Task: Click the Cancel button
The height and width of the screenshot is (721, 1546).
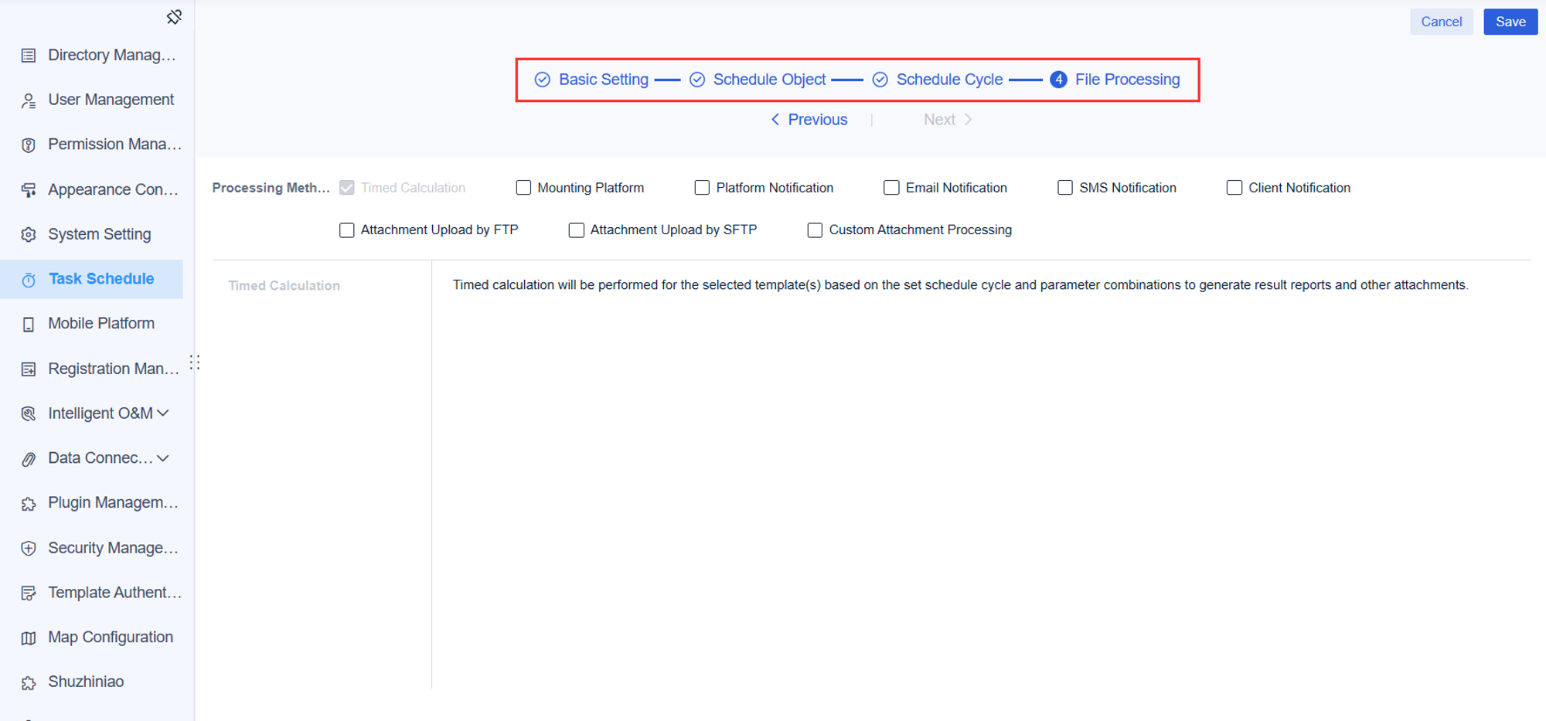Action: pos(1442,22)
